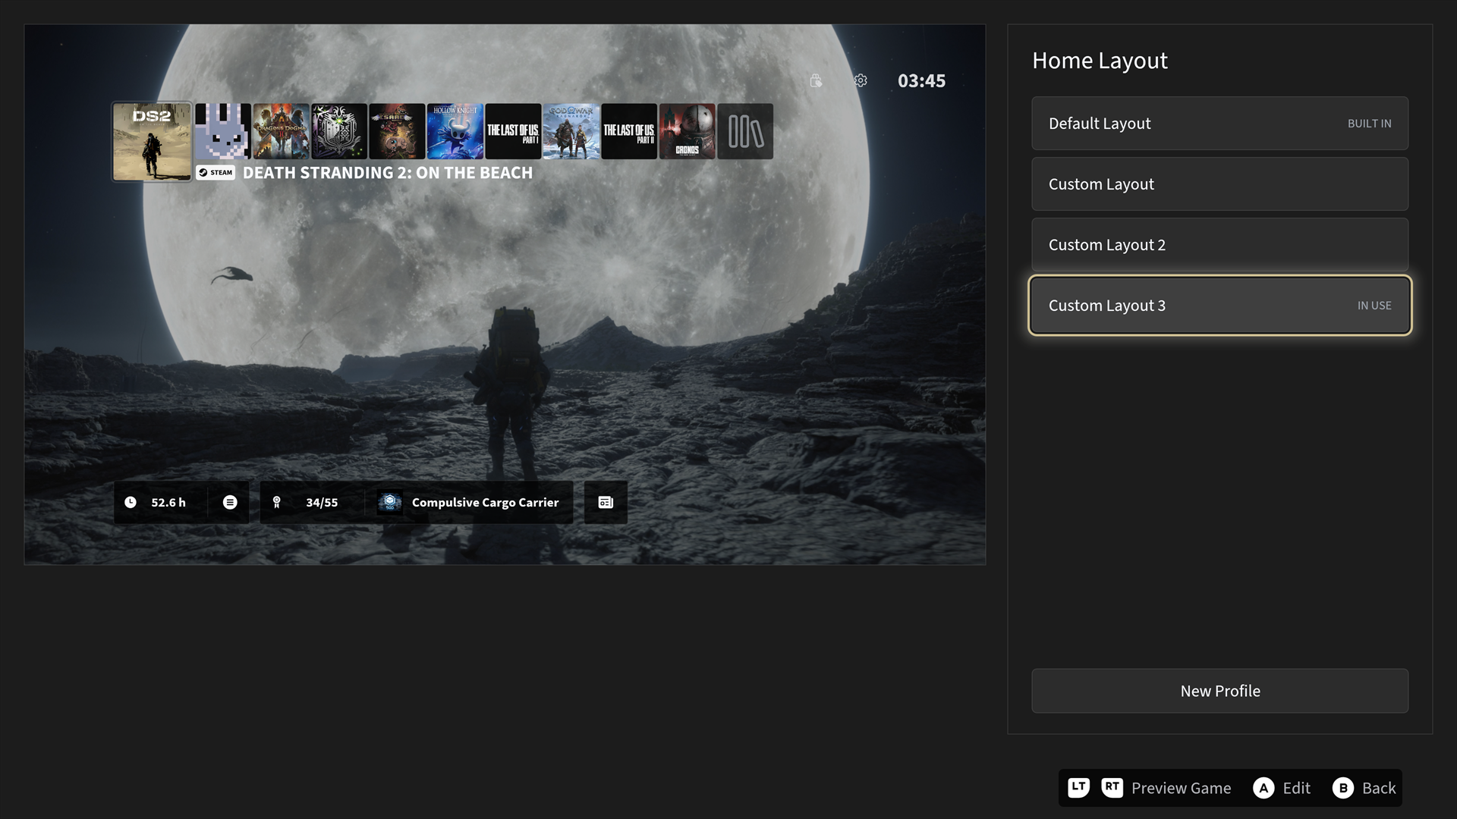Click the Compulsive Cargo Carrier trophy icon
This screenshot has height=819, width=1457.
(390, 502)
